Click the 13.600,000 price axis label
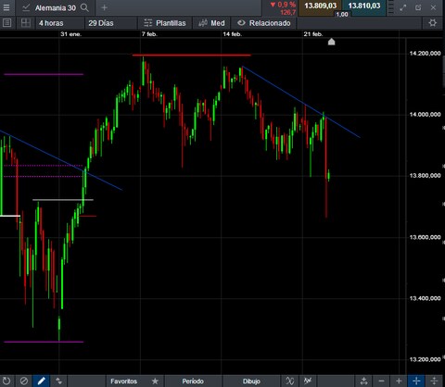This screenshot has width=445, height=387. [425, 237]
